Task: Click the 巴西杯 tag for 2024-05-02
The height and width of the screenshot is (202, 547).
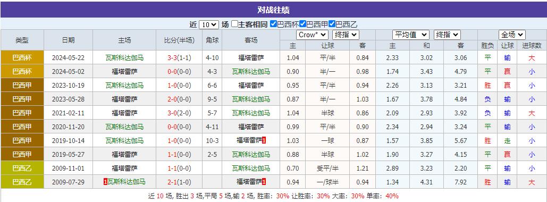Action: tap(22, 72)
